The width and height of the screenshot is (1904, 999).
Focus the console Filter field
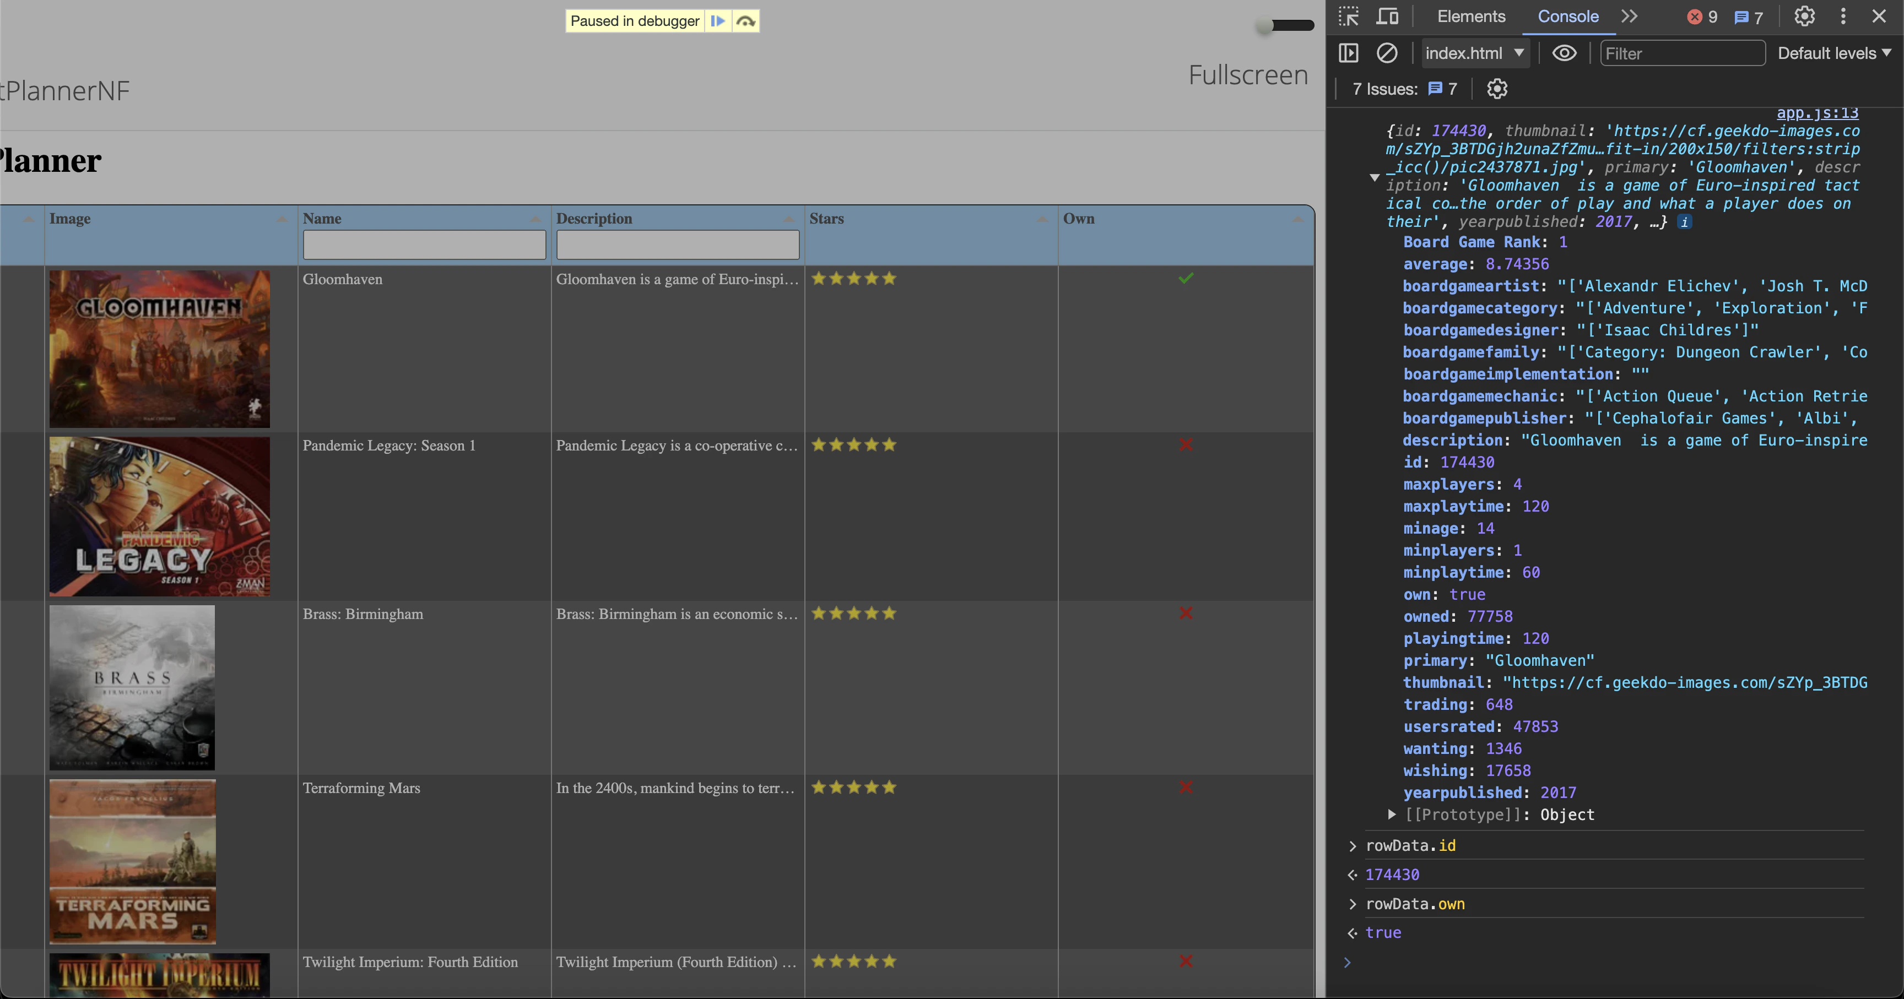[1683, 53]
